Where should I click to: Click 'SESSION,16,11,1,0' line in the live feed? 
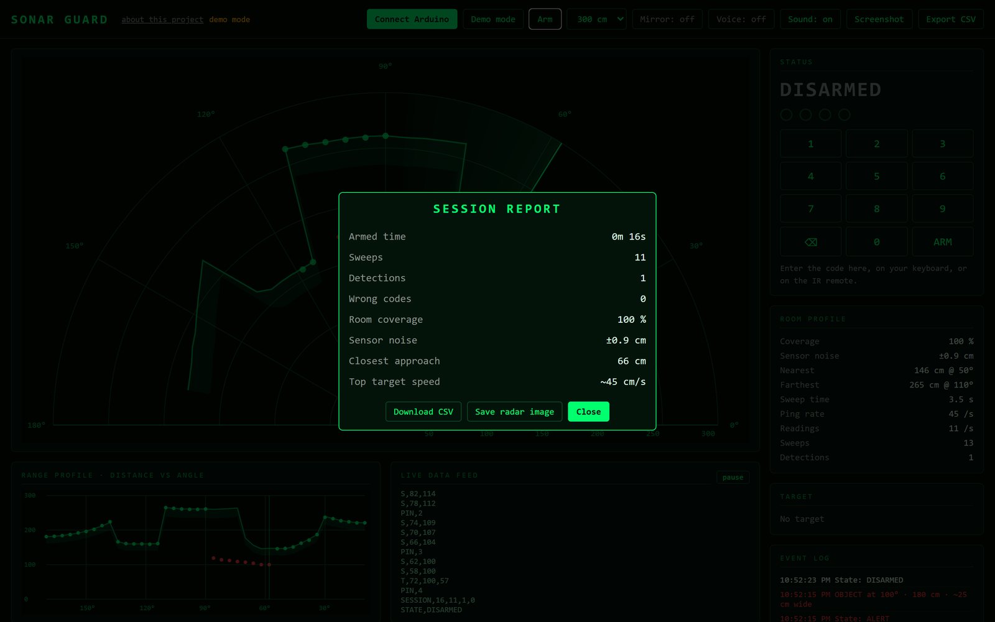click(438, 600)
